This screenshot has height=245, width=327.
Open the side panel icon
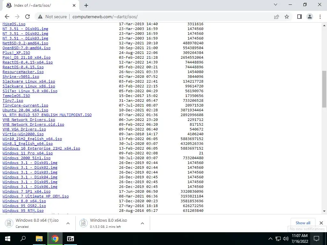pyautogui.click(x=300, y=17)
